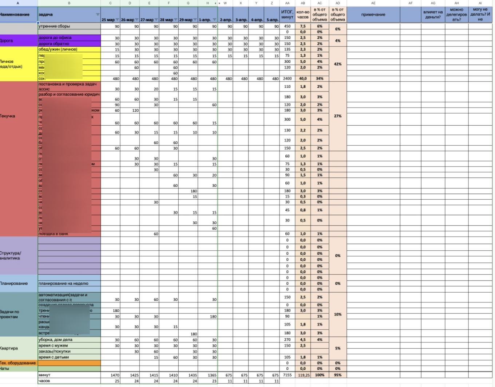Screen dimensions: 495x387
Task: Click the filter icon for 27-мар column
Action: (x=156, y=20)
